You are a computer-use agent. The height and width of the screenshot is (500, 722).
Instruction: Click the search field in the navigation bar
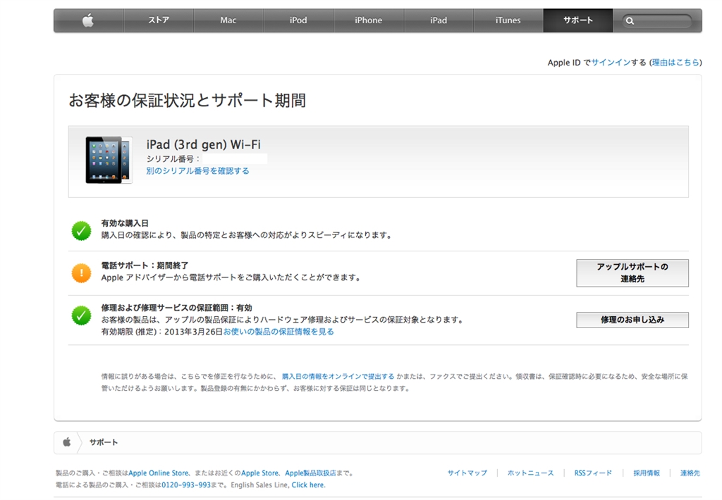[657, 20]
